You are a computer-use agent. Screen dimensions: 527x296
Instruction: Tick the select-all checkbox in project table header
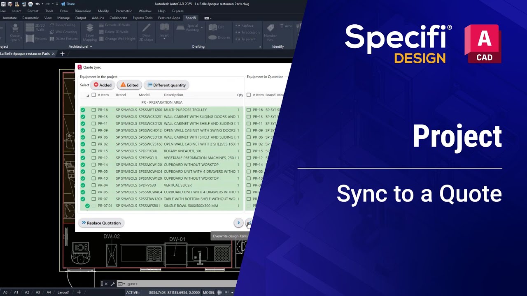[93, 95]
